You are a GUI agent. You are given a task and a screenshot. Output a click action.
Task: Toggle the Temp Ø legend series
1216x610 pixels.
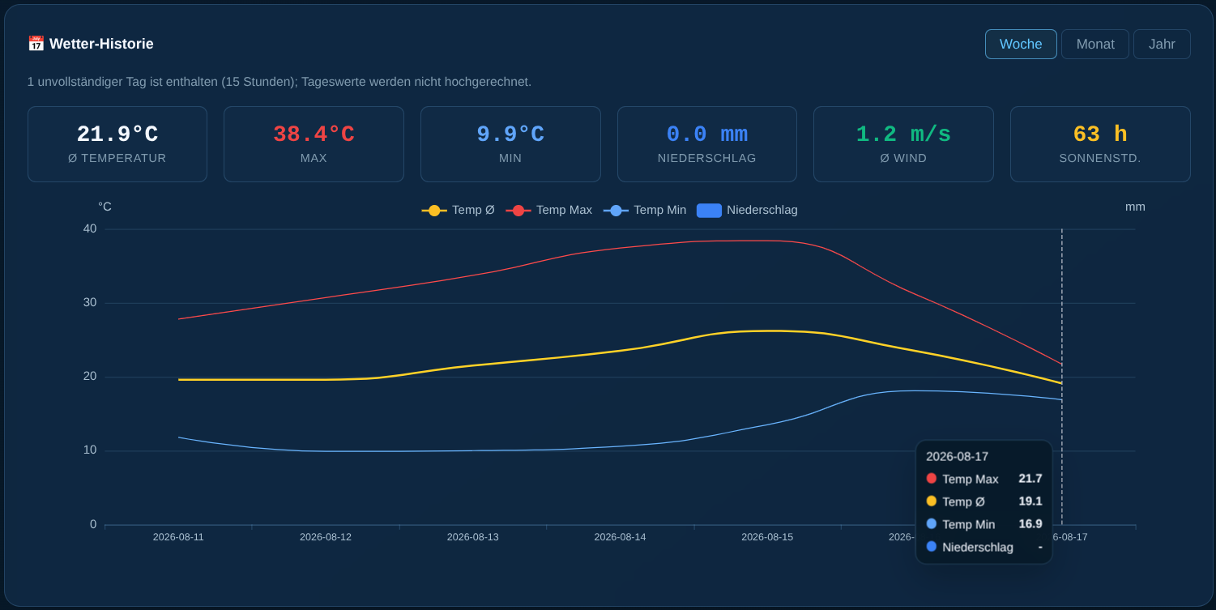458,210
